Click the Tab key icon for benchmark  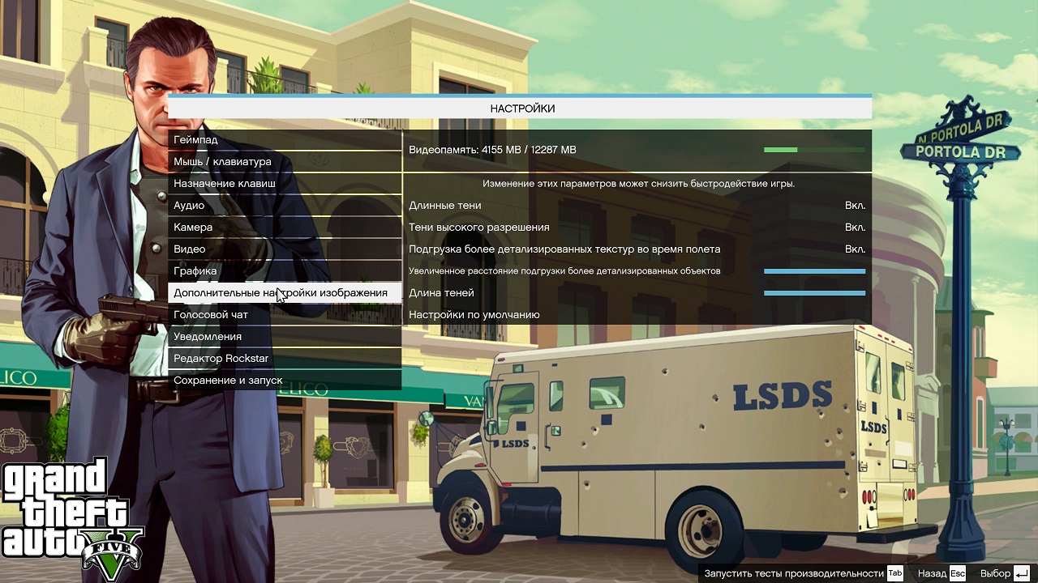tap(894, 573)
